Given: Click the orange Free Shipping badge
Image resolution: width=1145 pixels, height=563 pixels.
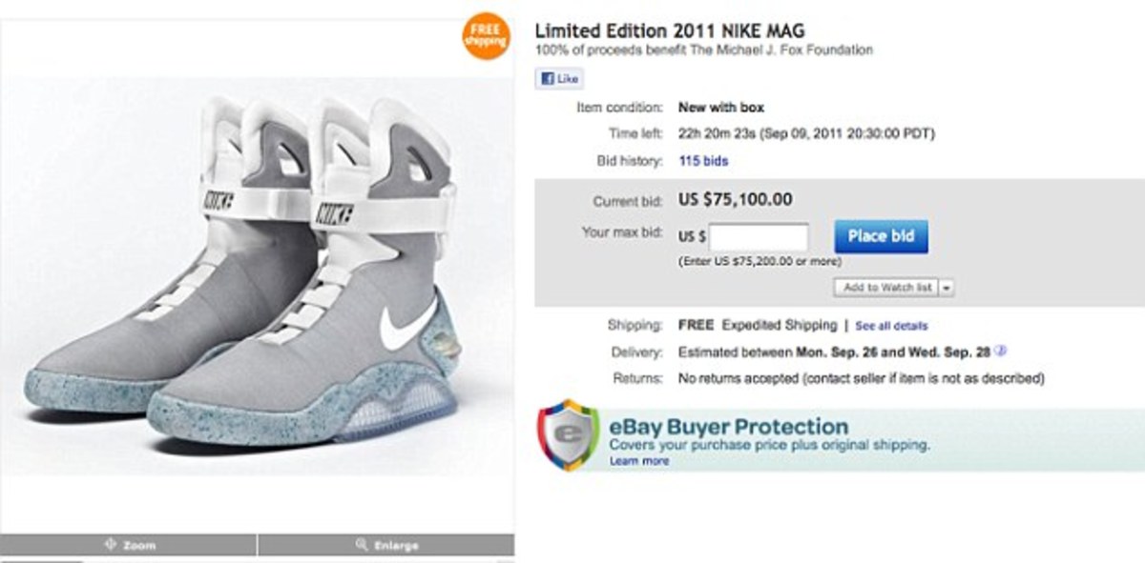Looking at the screenshot, I should (x=486, y=36).
